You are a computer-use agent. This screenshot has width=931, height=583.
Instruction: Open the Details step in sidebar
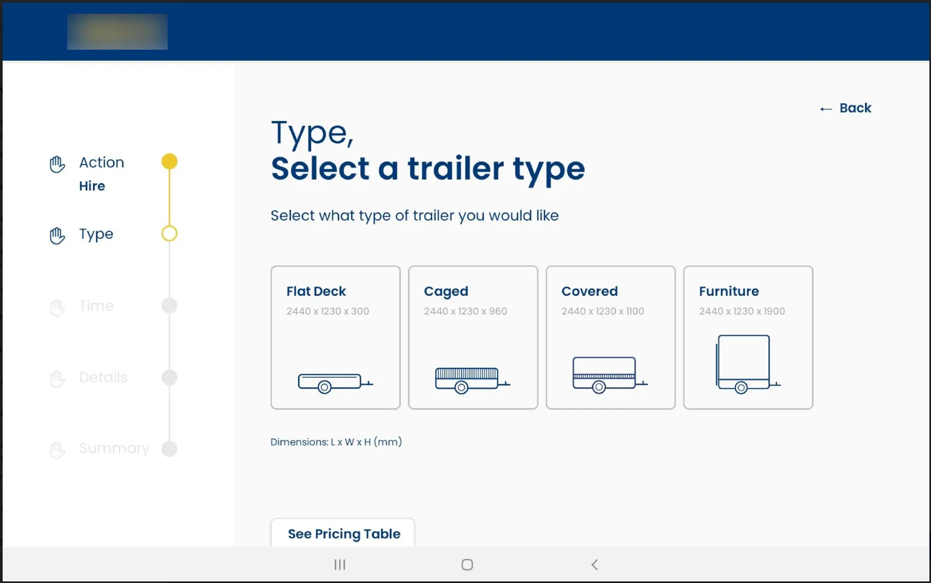coord(103,377)
